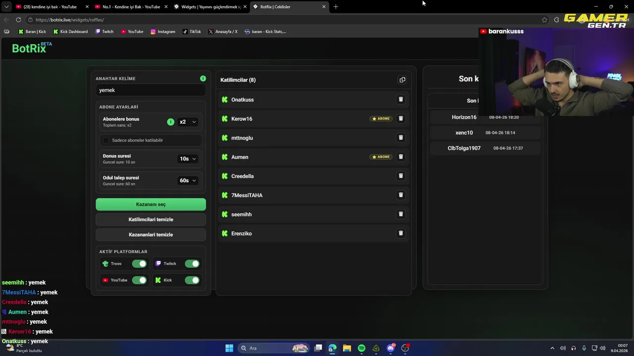This screenshot has width=634, height=356.
Task: Delete mttnoglu participant entry
Action: point(401,137)
